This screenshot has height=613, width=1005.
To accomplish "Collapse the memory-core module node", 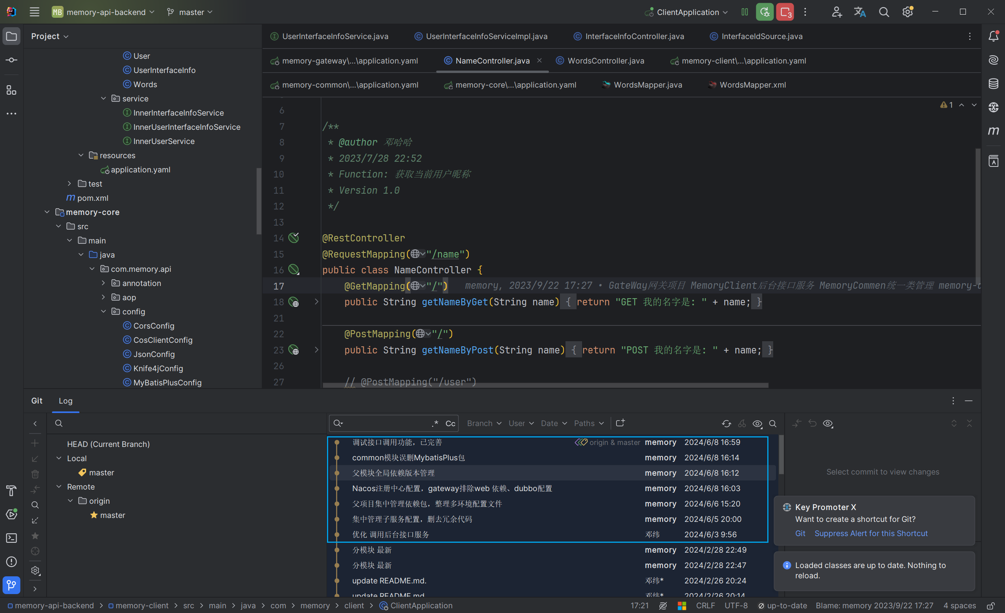I will click(47, 212).
